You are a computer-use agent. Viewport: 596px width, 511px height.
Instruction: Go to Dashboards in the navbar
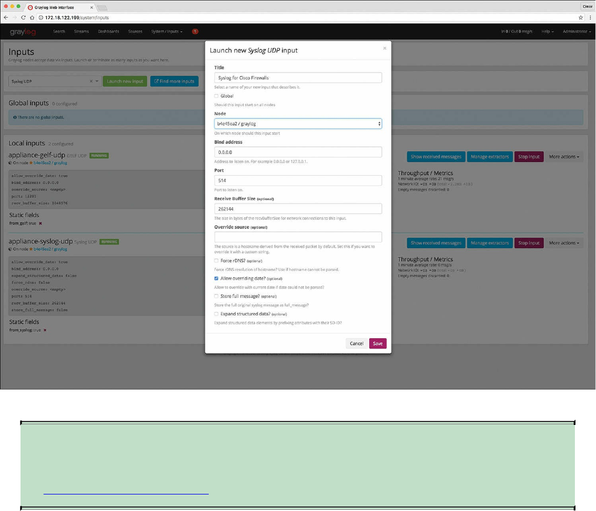click(108, 31)
